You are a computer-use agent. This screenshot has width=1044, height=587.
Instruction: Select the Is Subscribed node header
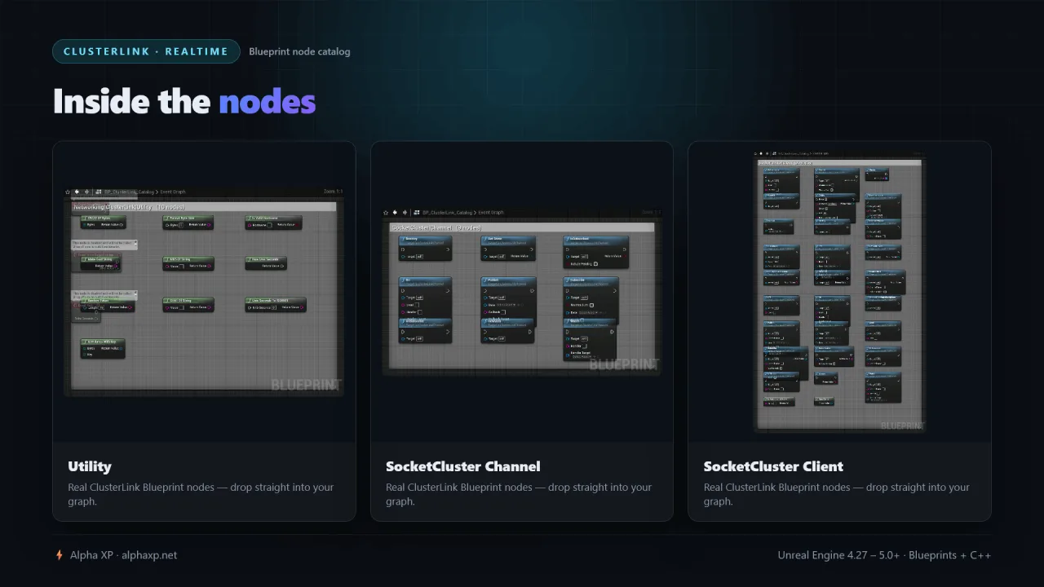(595, 240)
